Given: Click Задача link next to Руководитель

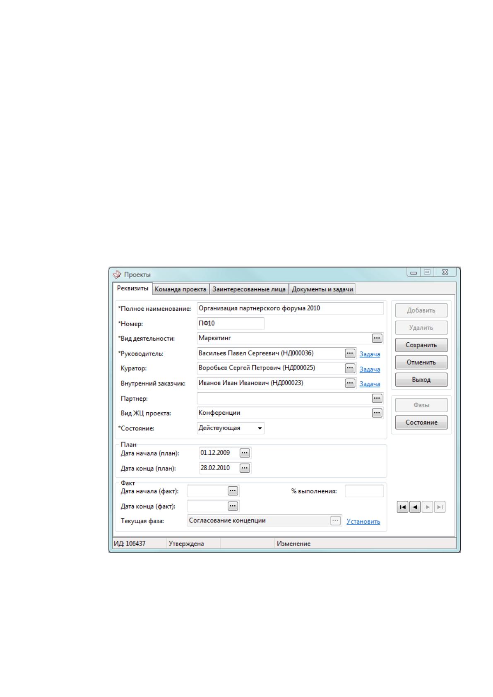Looking at the screenshot, I should click(x=370, y=354).
